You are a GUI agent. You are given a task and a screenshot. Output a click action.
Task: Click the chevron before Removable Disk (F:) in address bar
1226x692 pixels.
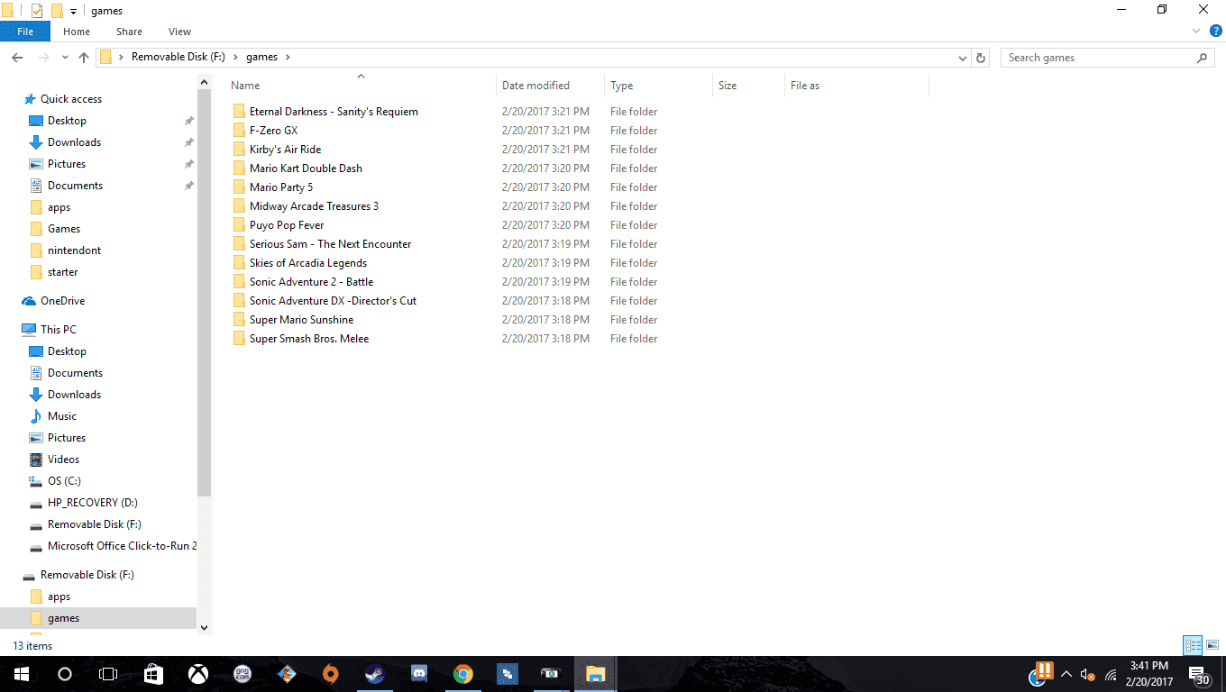tap(121, 57)
